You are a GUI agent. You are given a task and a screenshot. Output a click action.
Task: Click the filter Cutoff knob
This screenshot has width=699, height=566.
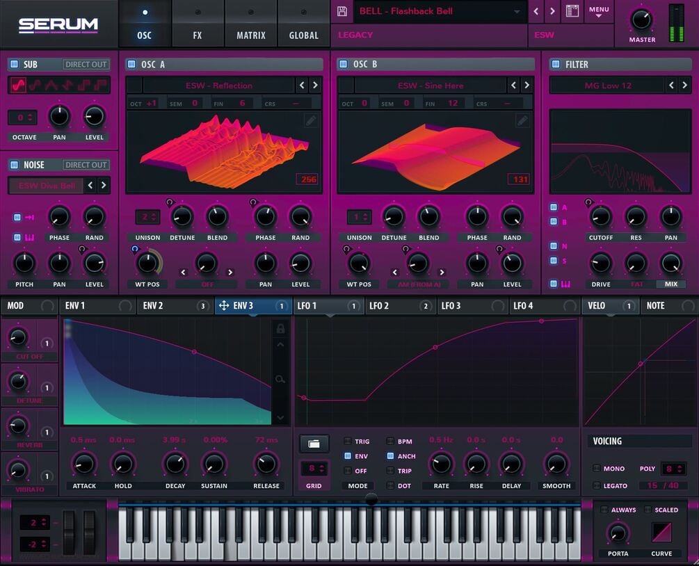click(x=600, y=216)
